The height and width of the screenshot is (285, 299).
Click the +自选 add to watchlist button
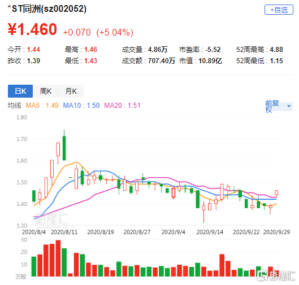point(279,10)
